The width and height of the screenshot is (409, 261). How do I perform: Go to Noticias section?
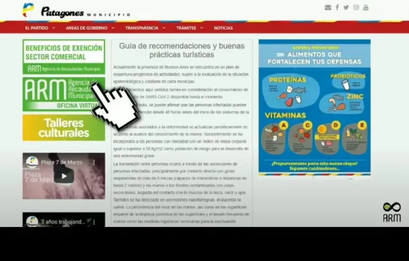pyautogui.click(x=223, y=28)
